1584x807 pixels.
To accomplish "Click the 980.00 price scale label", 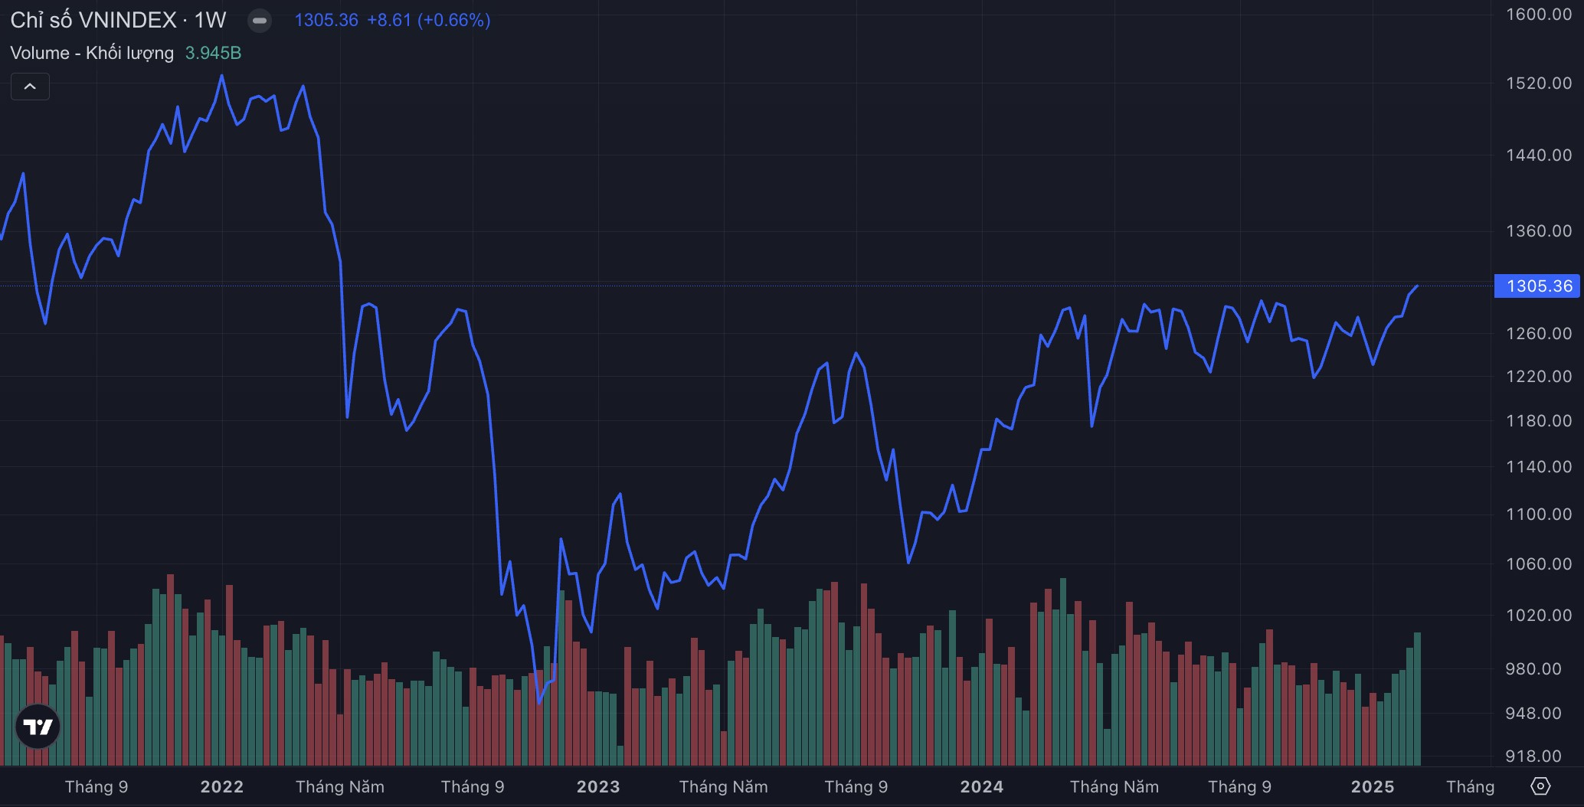I will 1533,669.
